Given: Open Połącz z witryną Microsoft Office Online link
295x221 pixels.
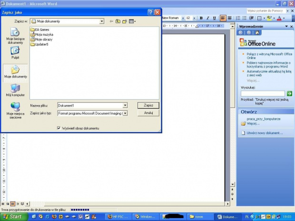Looking at the screenshot, I should (269, 56).
